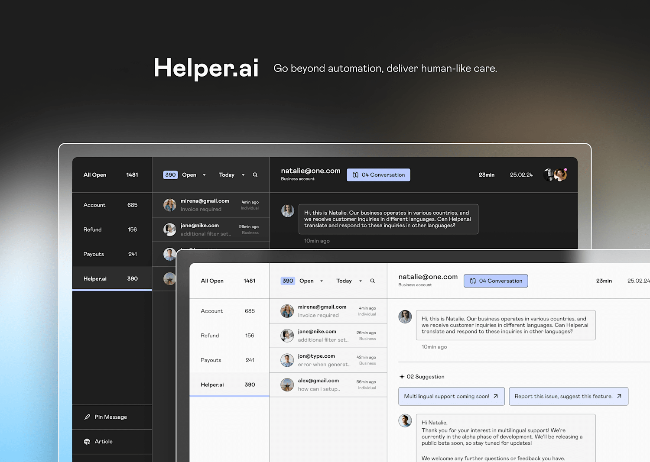Select Payouts category in dark window
This screenshot has height=462, width=650.
(112, 254)
